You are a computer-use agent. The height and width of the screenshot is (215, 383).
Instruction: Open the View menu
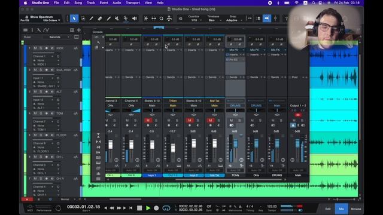[x=148, y=2]
